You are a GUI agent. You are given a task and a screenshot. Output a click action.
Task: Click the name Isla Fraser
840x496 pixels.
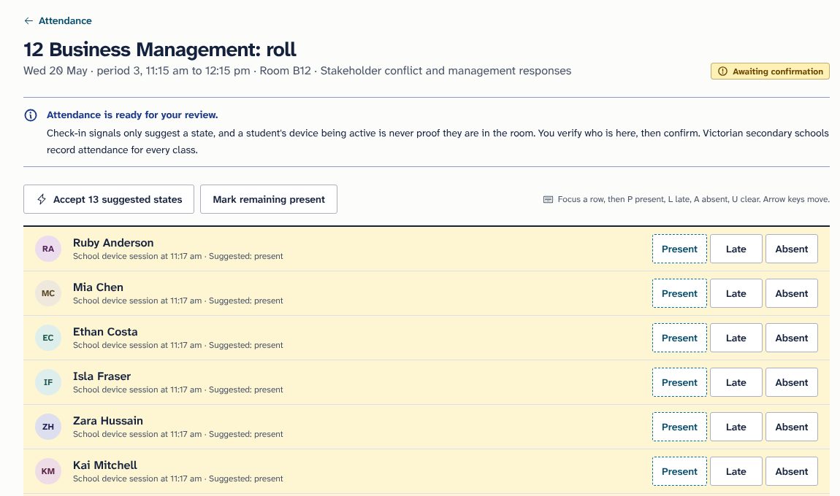pos(102,376)
